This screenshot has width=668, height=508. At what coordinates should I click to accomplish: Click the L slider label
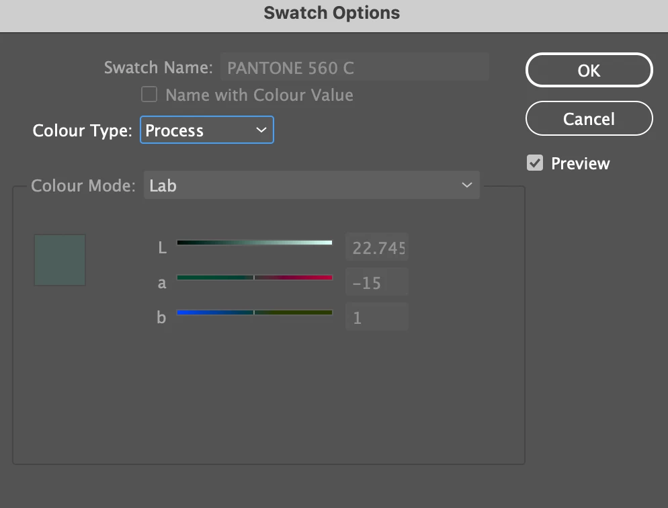(x=162, y=248)
